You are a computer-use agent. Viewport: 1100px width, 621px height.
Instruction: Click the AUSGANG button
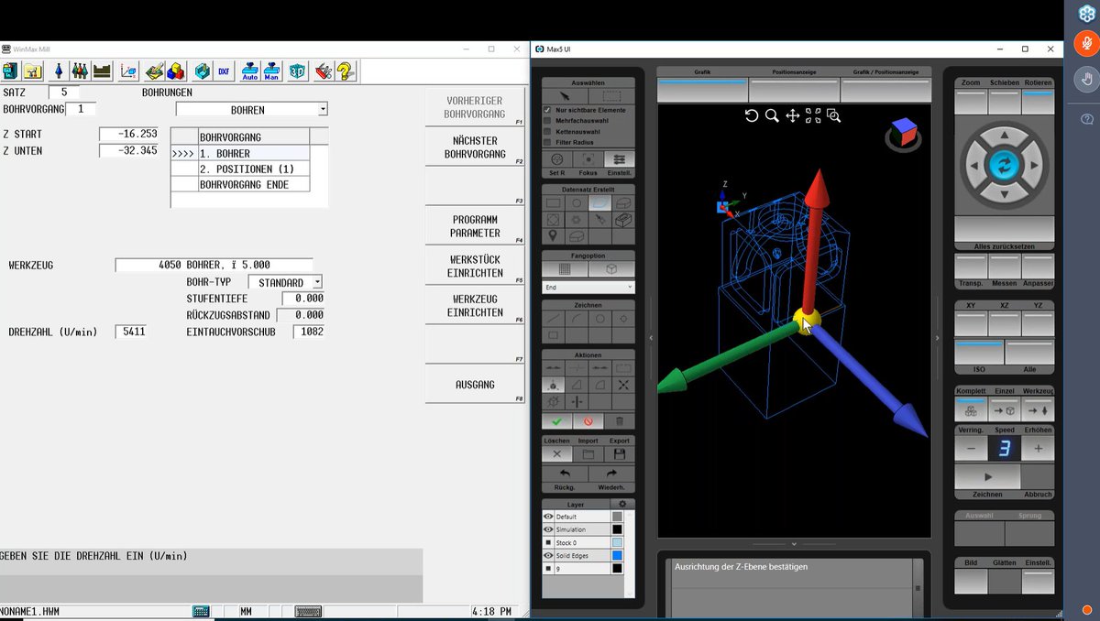point(475,385)
